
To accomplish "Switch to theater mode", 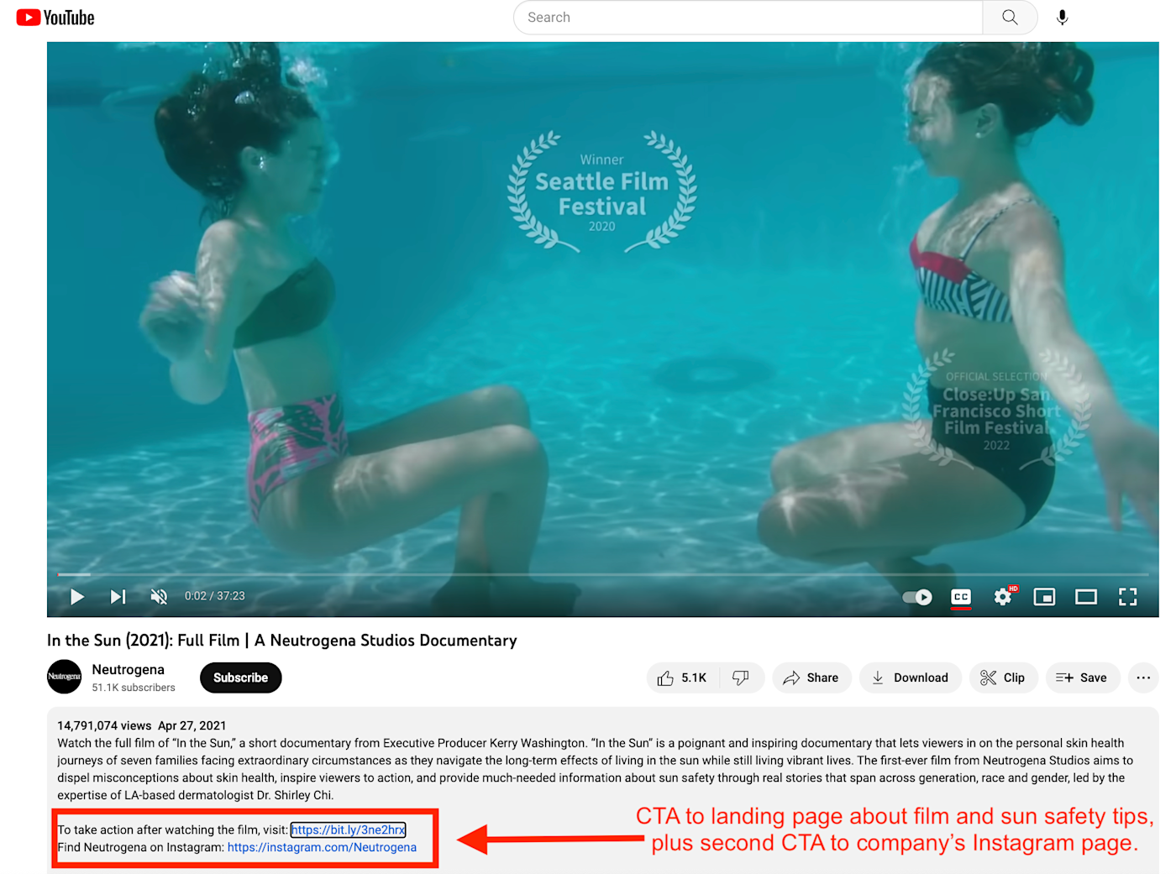I will (1086, 597).
